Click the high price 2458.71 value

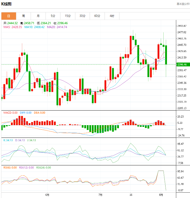pos(29,23)
